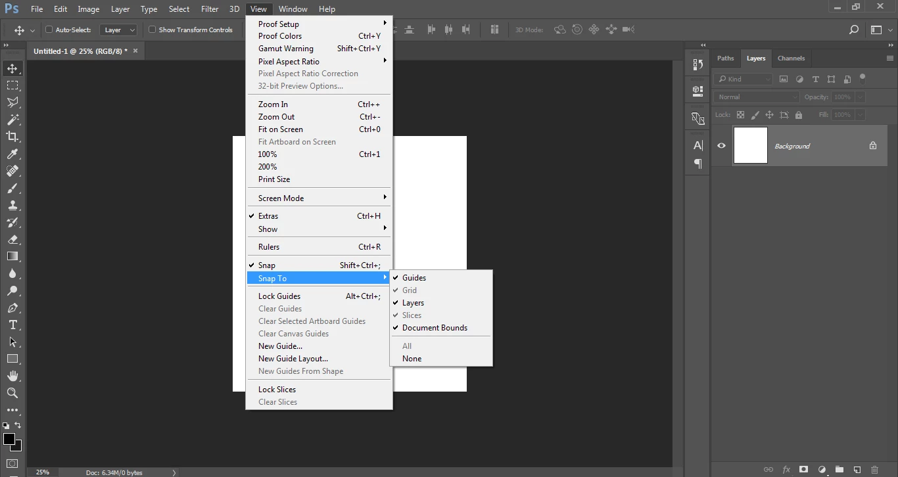Click the lock transparent pixels icon
The height and width of the screenshot is (477, 898).
point(740,115)
